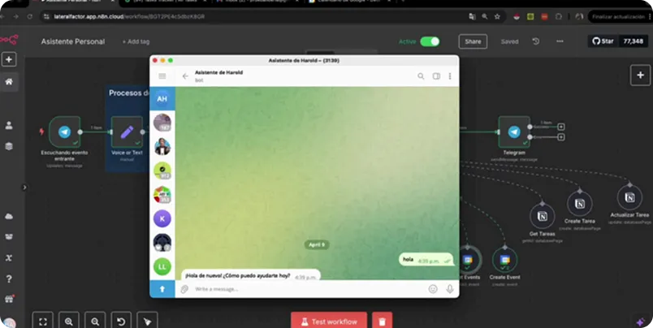Image resolution: width=653 pixels, height=328 pixels.
Task: Open the n8n home icon in sidebar
Action: pos(9,82)
